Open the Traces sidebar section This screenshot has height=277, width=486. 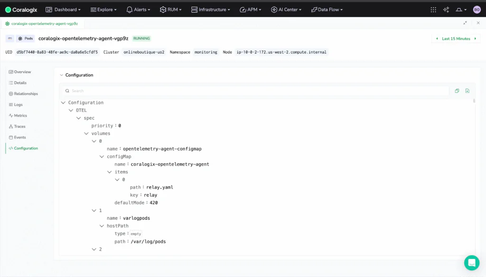pos(17,127)
